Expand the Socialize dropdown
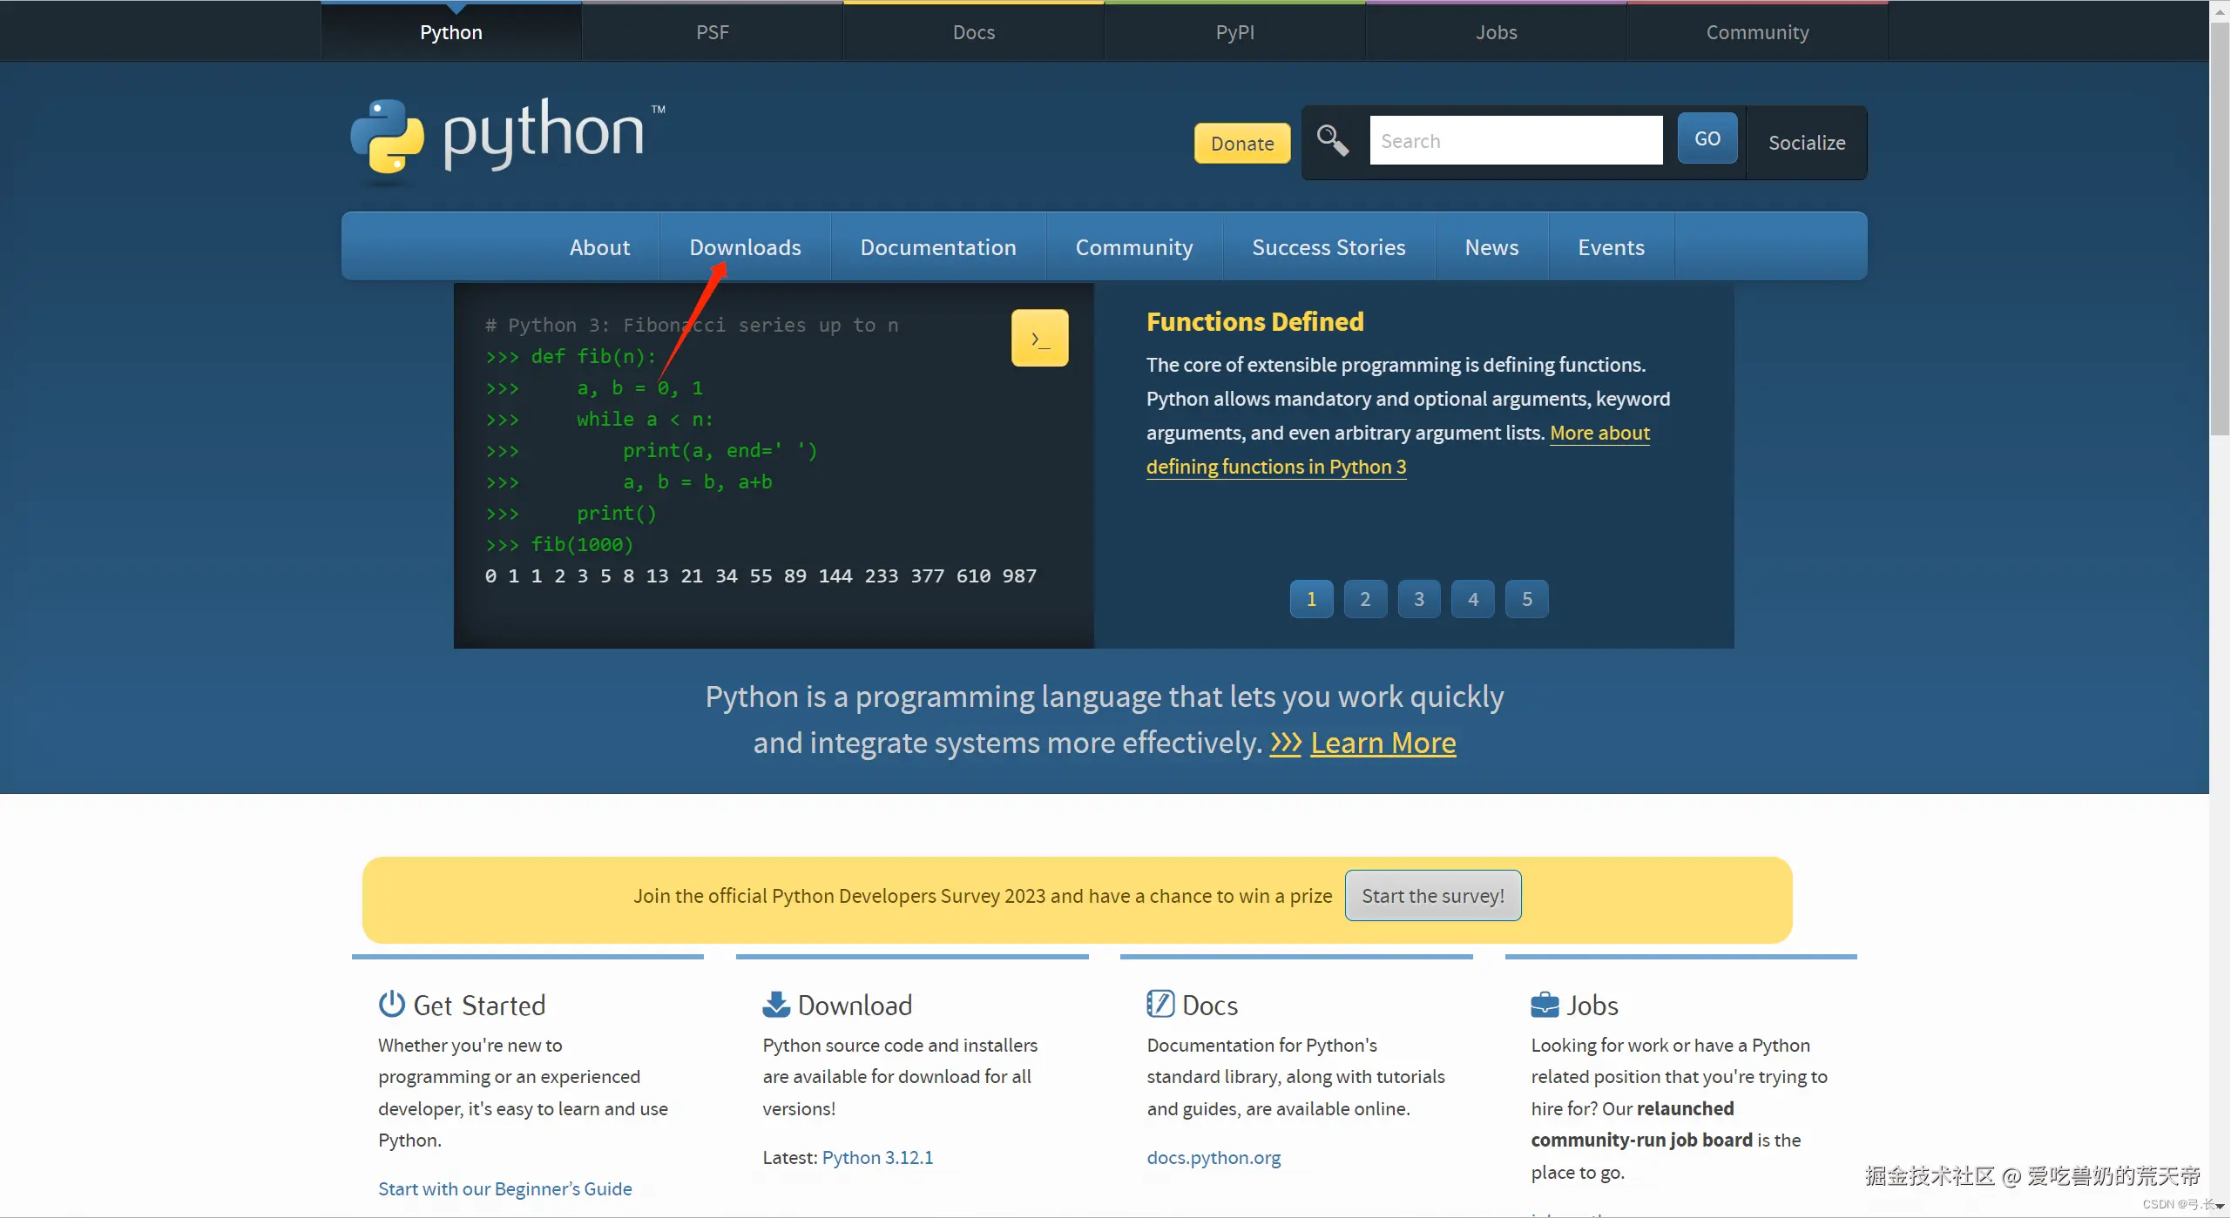Image resolution: width=2231 pixels, height=1218 pixels. (x=1806, y=143)
